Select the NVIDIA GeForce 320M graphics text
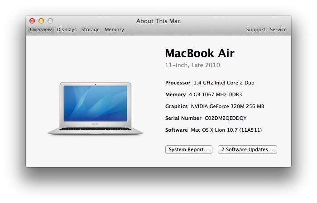The height and width of the screenshot is (203, 317). (x=227, y=106)
